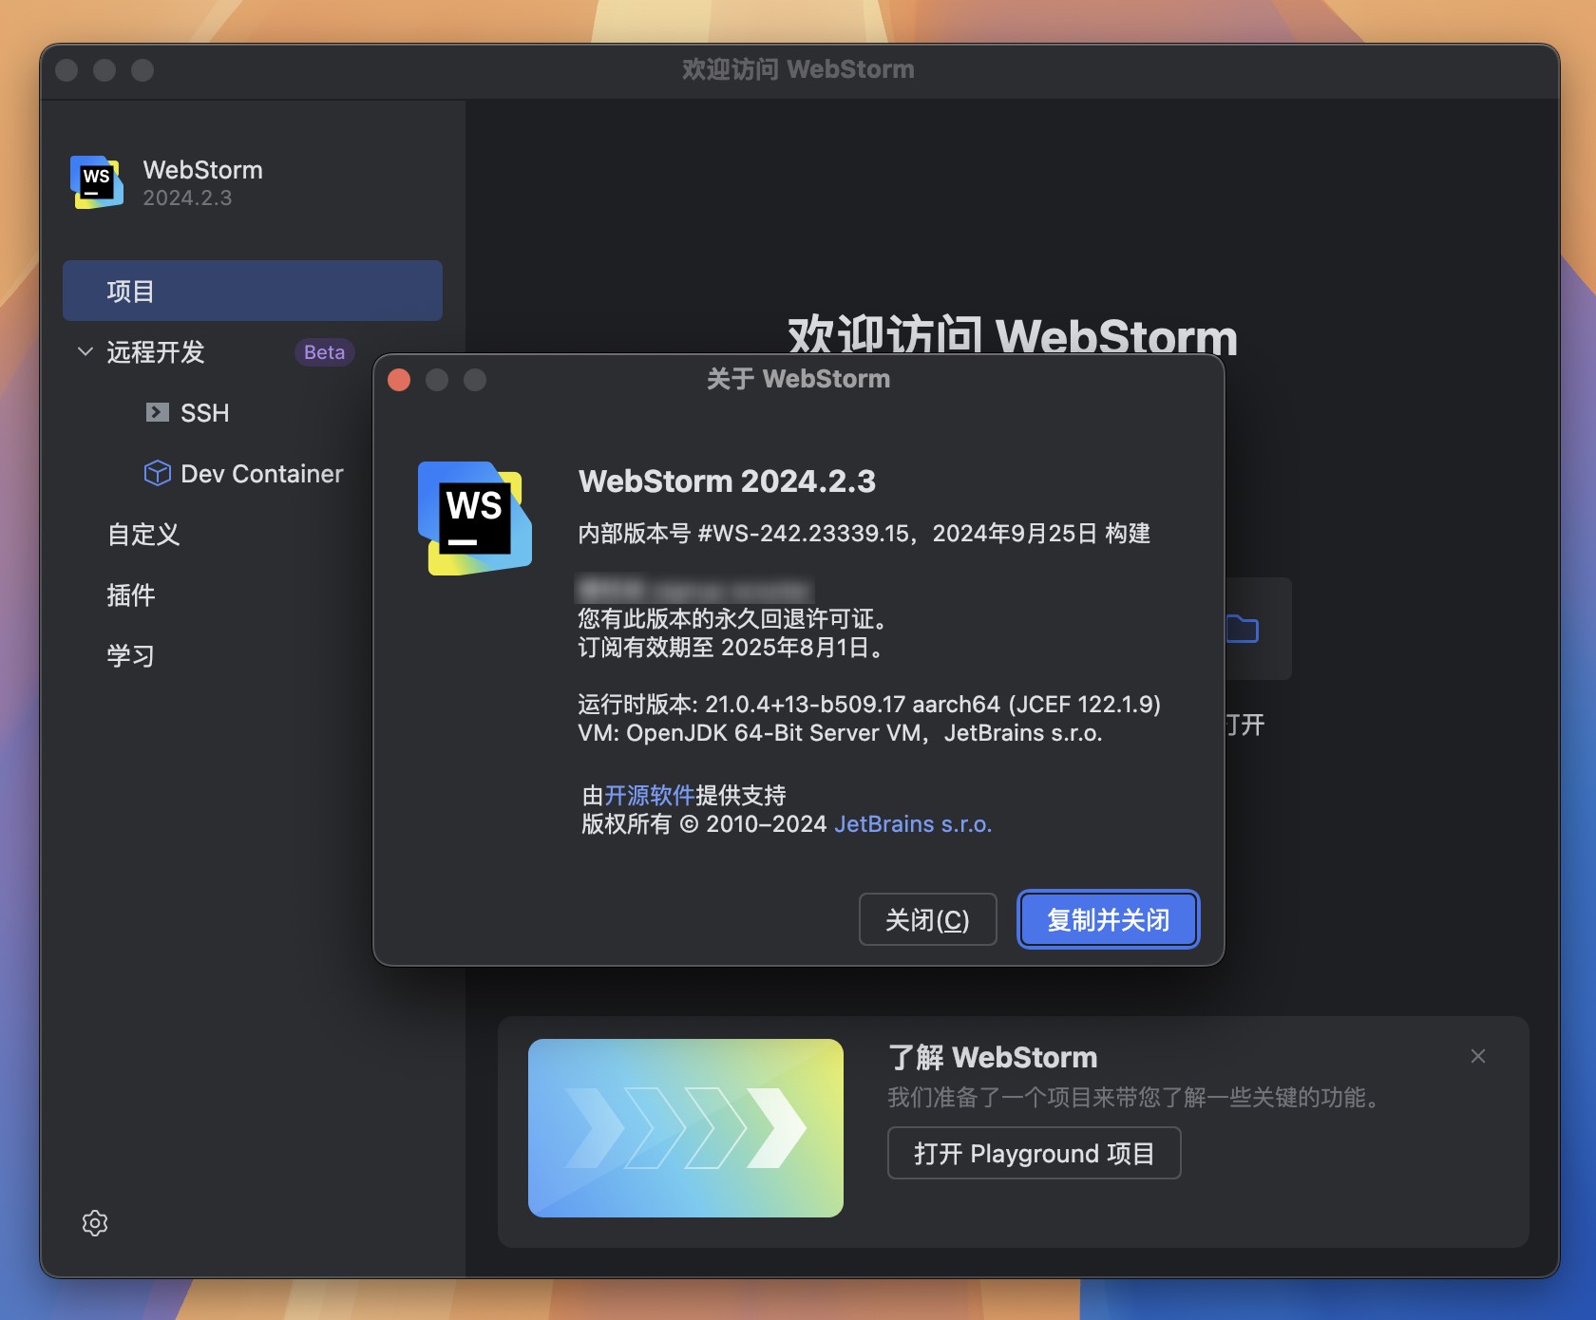Click the 欢迎访问 WebStorm window title bar text
The width and height of the screenshot is (1596, 1320).
tap(798, 69)
